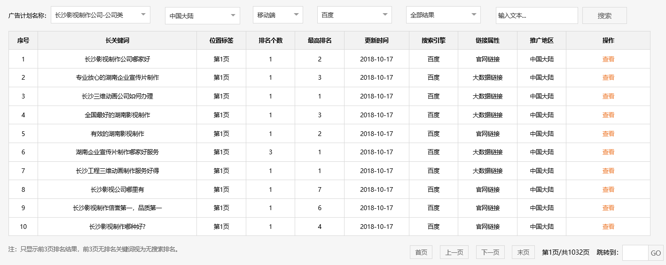Viewport: 666px width, 265px height.
Task: Click the 1页/共1032页 page indicator
Action: 565,252
